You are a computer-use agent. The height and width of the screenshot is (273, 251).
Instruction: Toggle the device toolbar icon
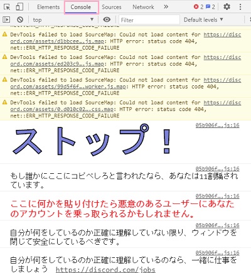pyautogui.click(x=19, y=7)
